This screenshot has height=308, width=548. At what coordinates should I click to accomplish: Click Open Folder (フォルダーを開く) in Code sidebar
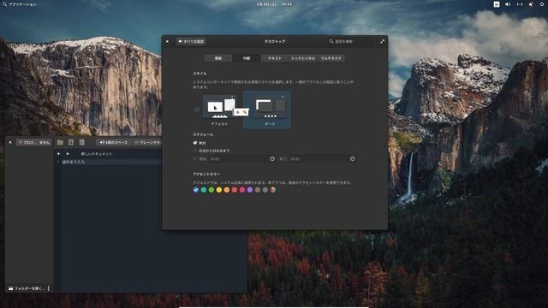click(27, 288)
